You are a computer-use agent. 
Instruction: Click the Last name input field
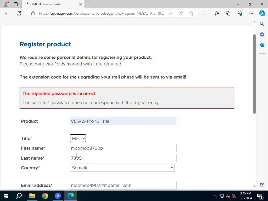pos(123,158)
